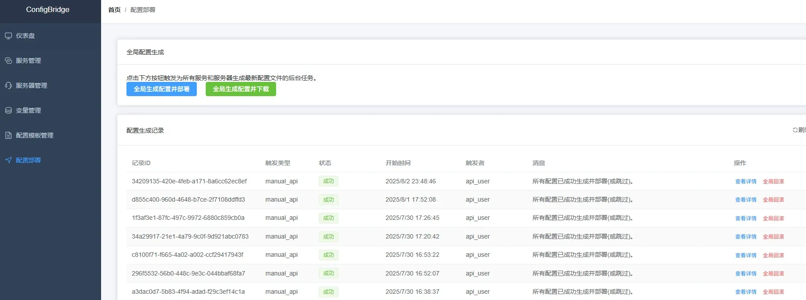The image size is (806, 300).
Task: View details for record 296f5532-56b0
Action: pyautogui.click(x=746, y=274)
